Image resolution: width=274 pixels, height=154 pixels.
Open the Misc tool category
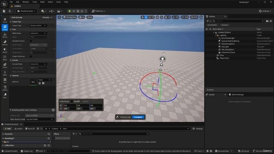5,95
